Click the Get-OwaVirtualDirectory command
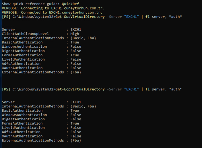 (80, 17)
